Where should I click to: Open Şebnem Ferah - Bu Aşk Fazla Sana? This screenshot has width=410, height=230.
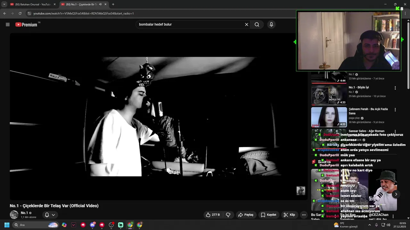(x=368, y=111)
